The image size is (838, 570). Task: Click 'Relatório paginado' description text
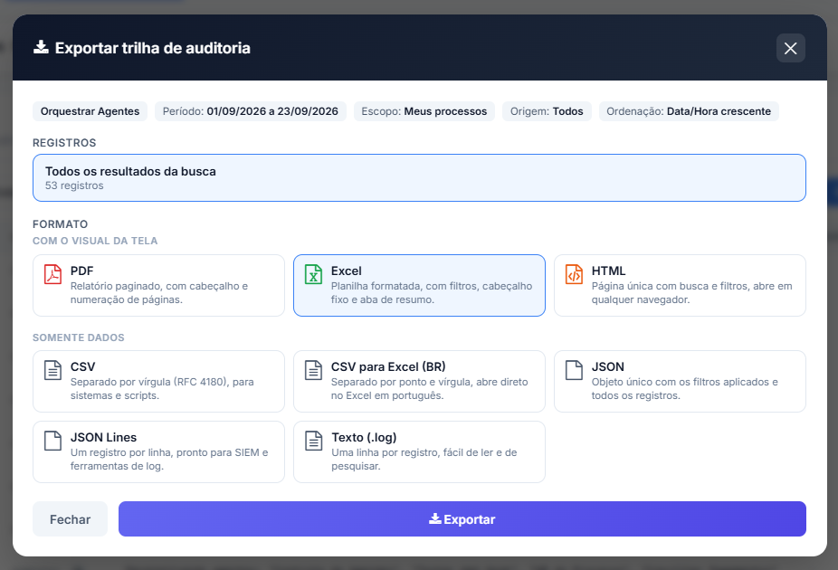[159, 293]
